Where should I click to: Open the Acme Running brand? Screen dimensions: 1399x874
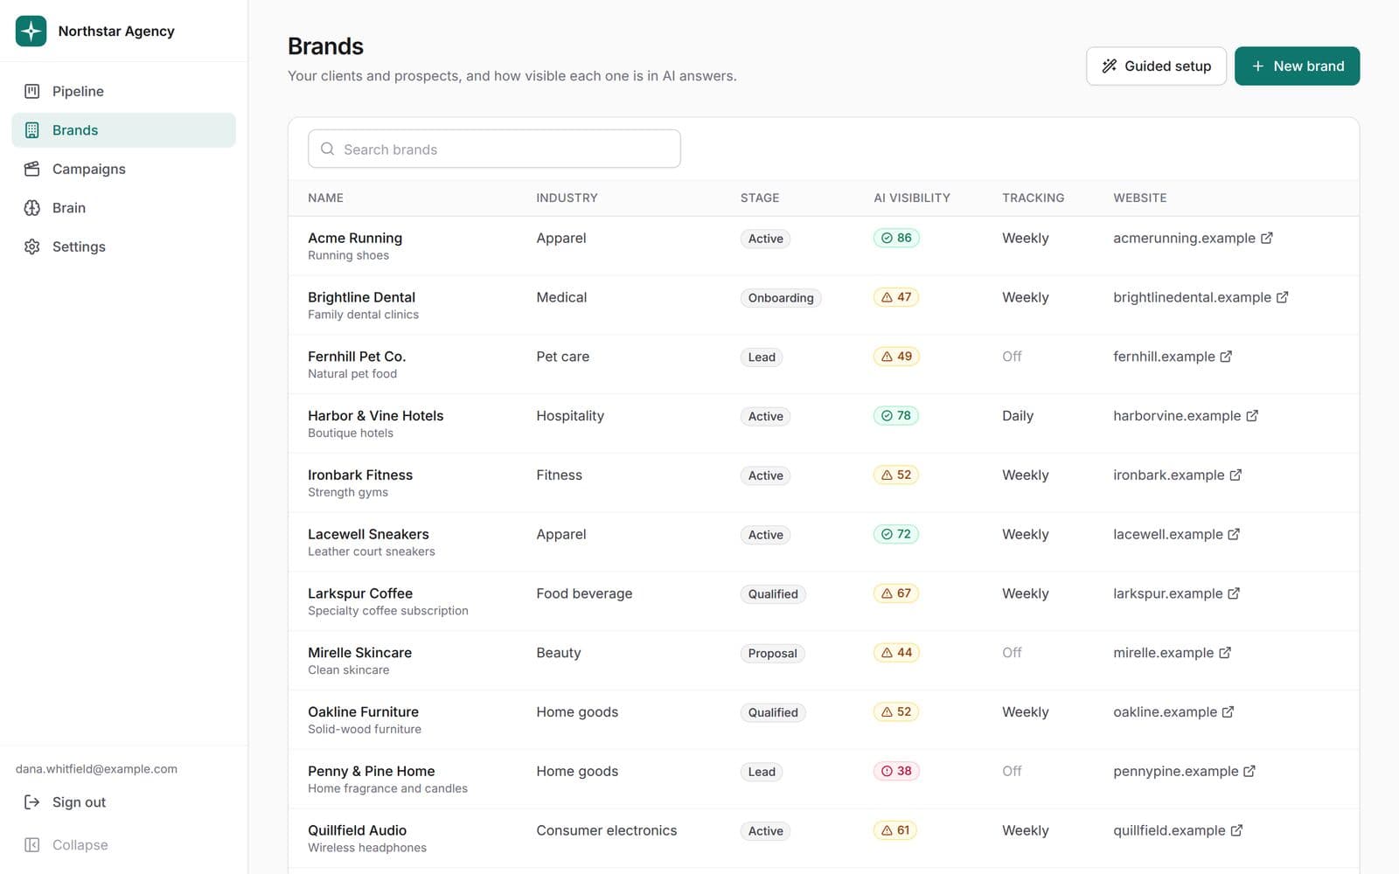355,238
